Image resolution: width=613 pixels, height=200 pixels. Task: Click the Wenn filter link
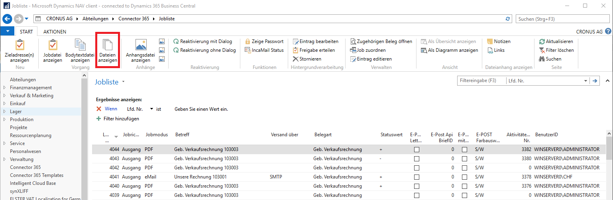point(111,109)
